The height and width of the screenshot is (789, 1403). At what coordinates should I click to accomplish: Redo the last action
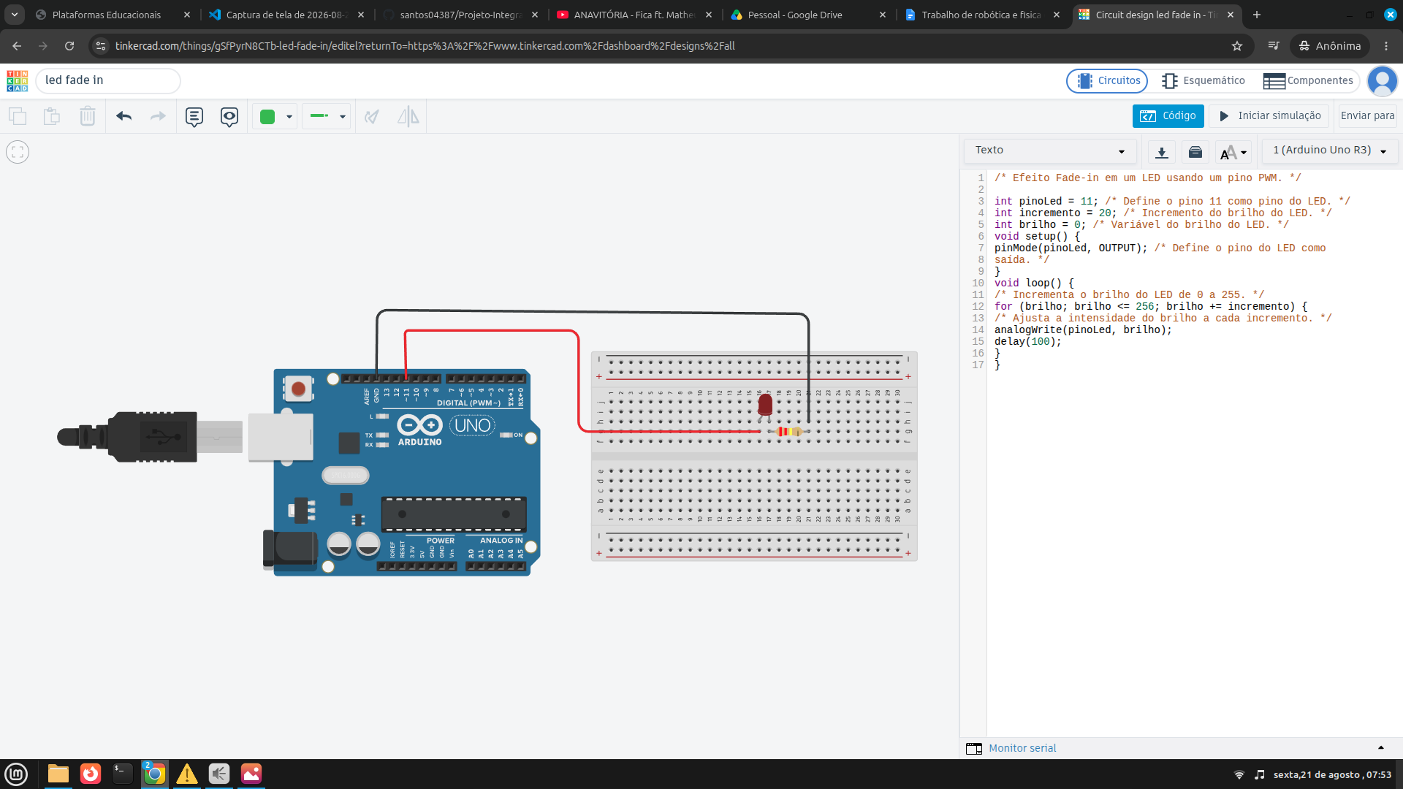click(x=158, y=116)
